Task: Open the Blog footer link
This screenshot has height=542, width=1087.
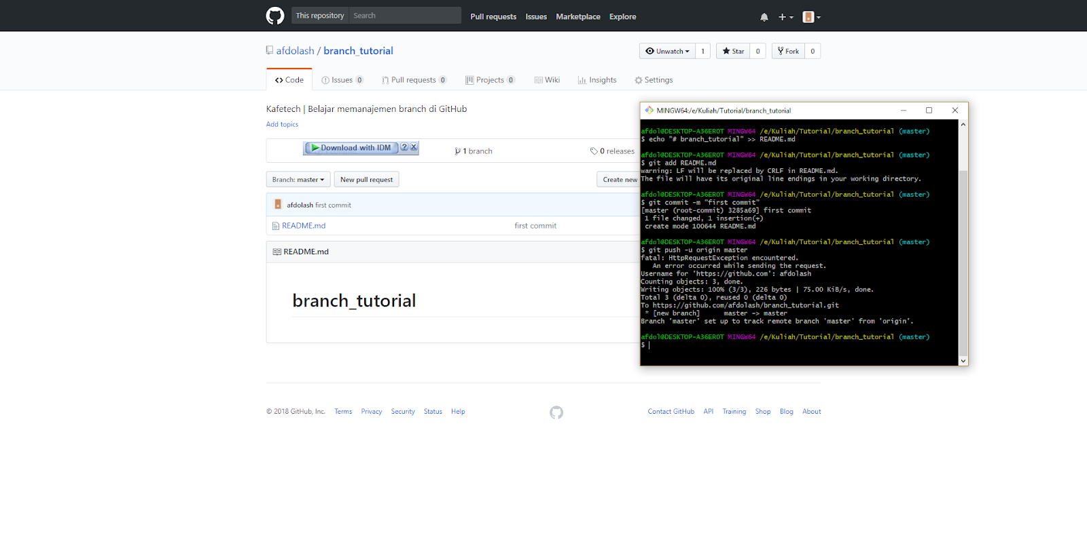Action: click(787, 412)
